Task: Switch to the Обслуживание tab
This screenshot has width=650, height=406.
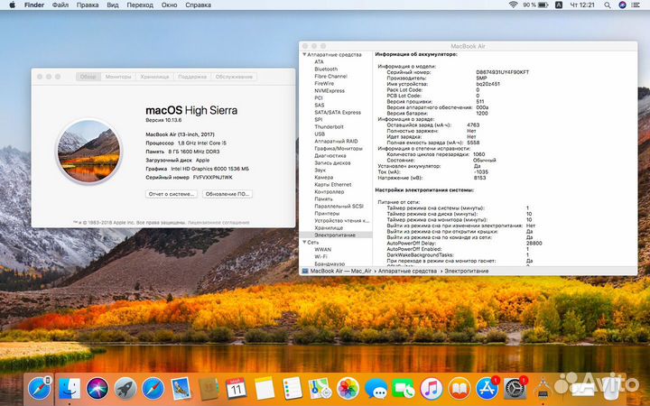Action: [234, 77]
